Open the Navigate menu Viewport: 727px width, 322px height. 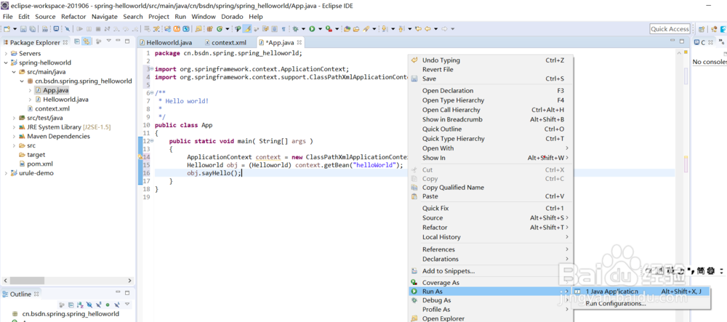click(104, 17)
